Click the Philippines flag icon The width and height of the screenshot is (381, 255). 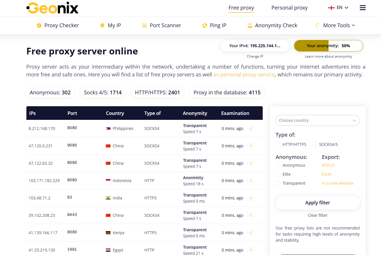[108, 129]
